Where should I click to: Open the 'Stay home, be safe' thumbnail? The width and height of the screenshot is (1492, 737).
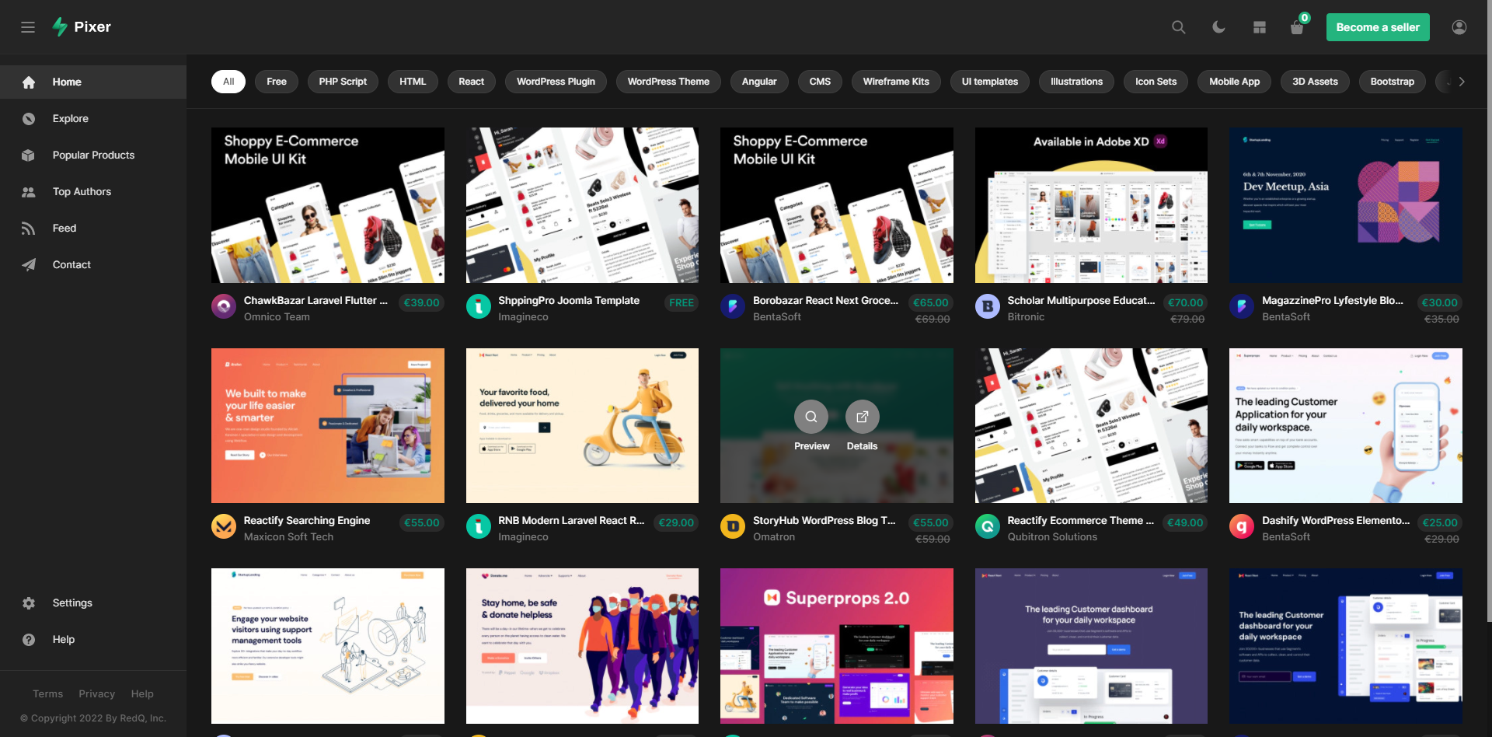(582, 646)
